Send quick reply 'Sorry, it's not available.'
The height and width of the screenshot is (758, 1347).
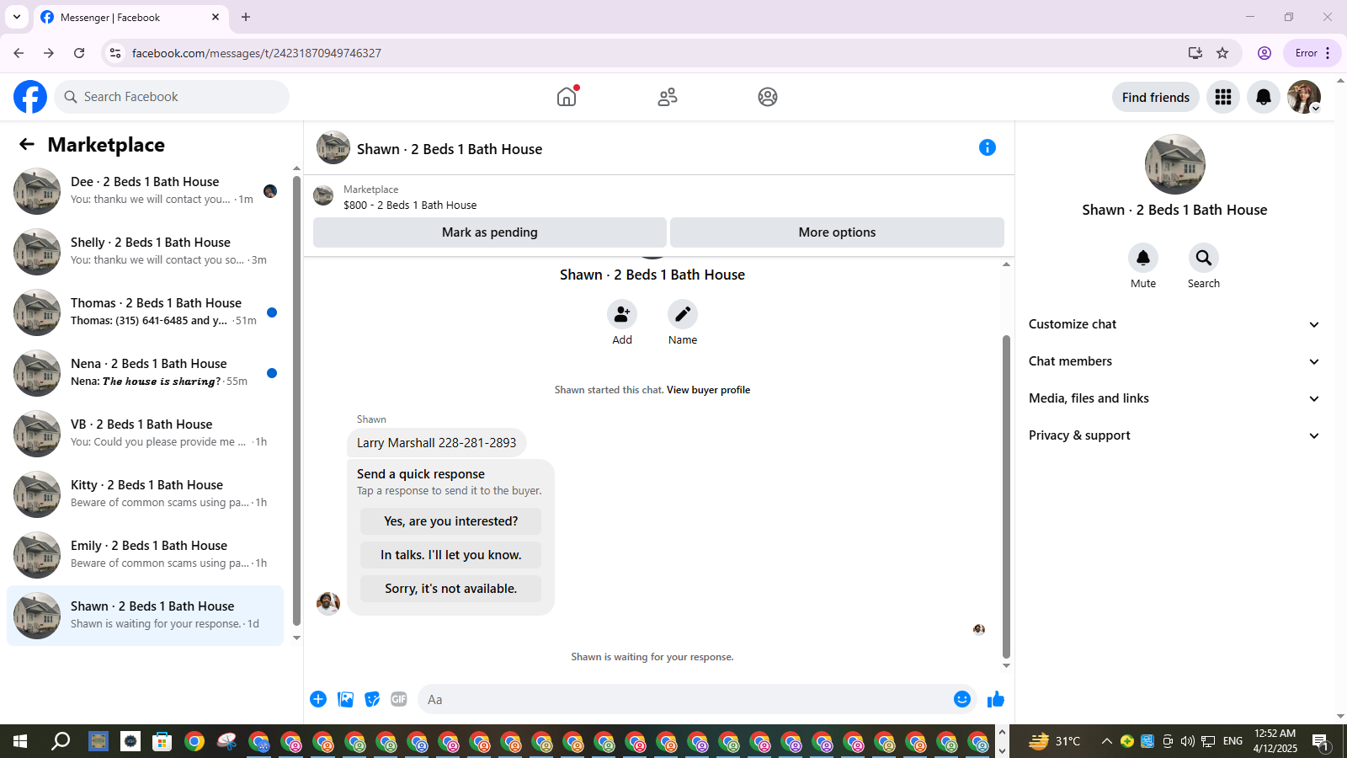pos(451,589)
